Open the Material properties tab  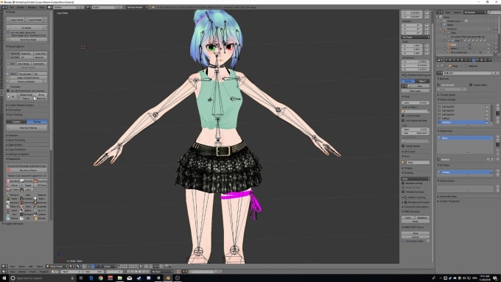[477, 60]
